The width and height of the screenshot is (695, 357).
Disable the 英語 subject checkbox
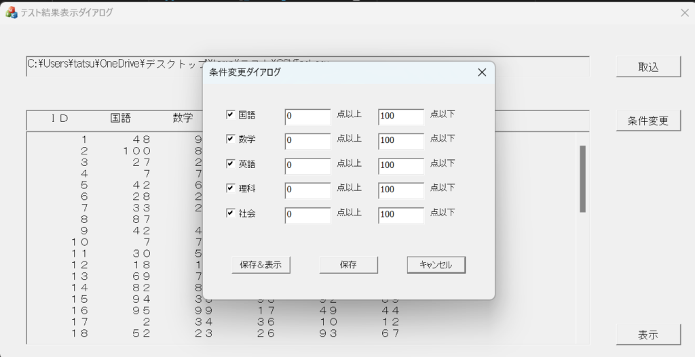[230, 164]
